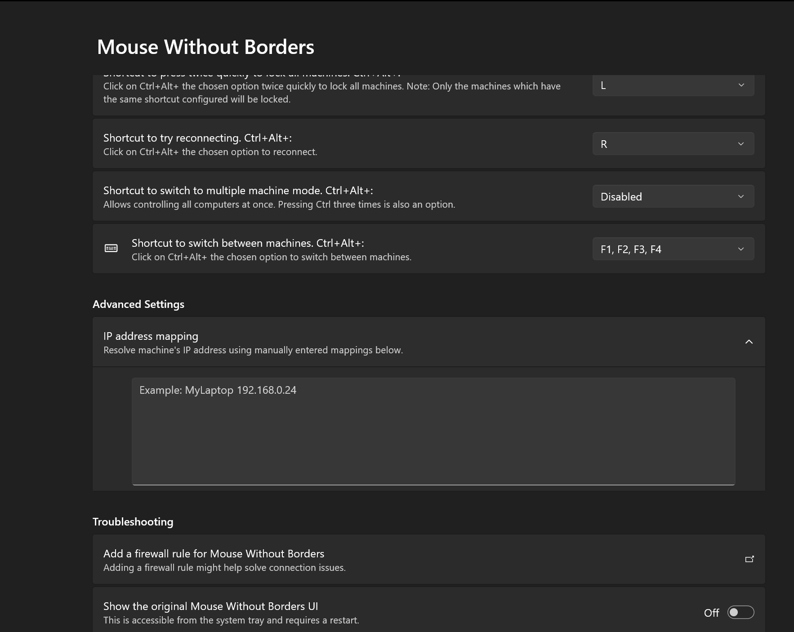The width and height of the screenshot is (794, 632).
Task: Open the multiple machine mode dropdown showing Disabled
Action: pos(673,196)
